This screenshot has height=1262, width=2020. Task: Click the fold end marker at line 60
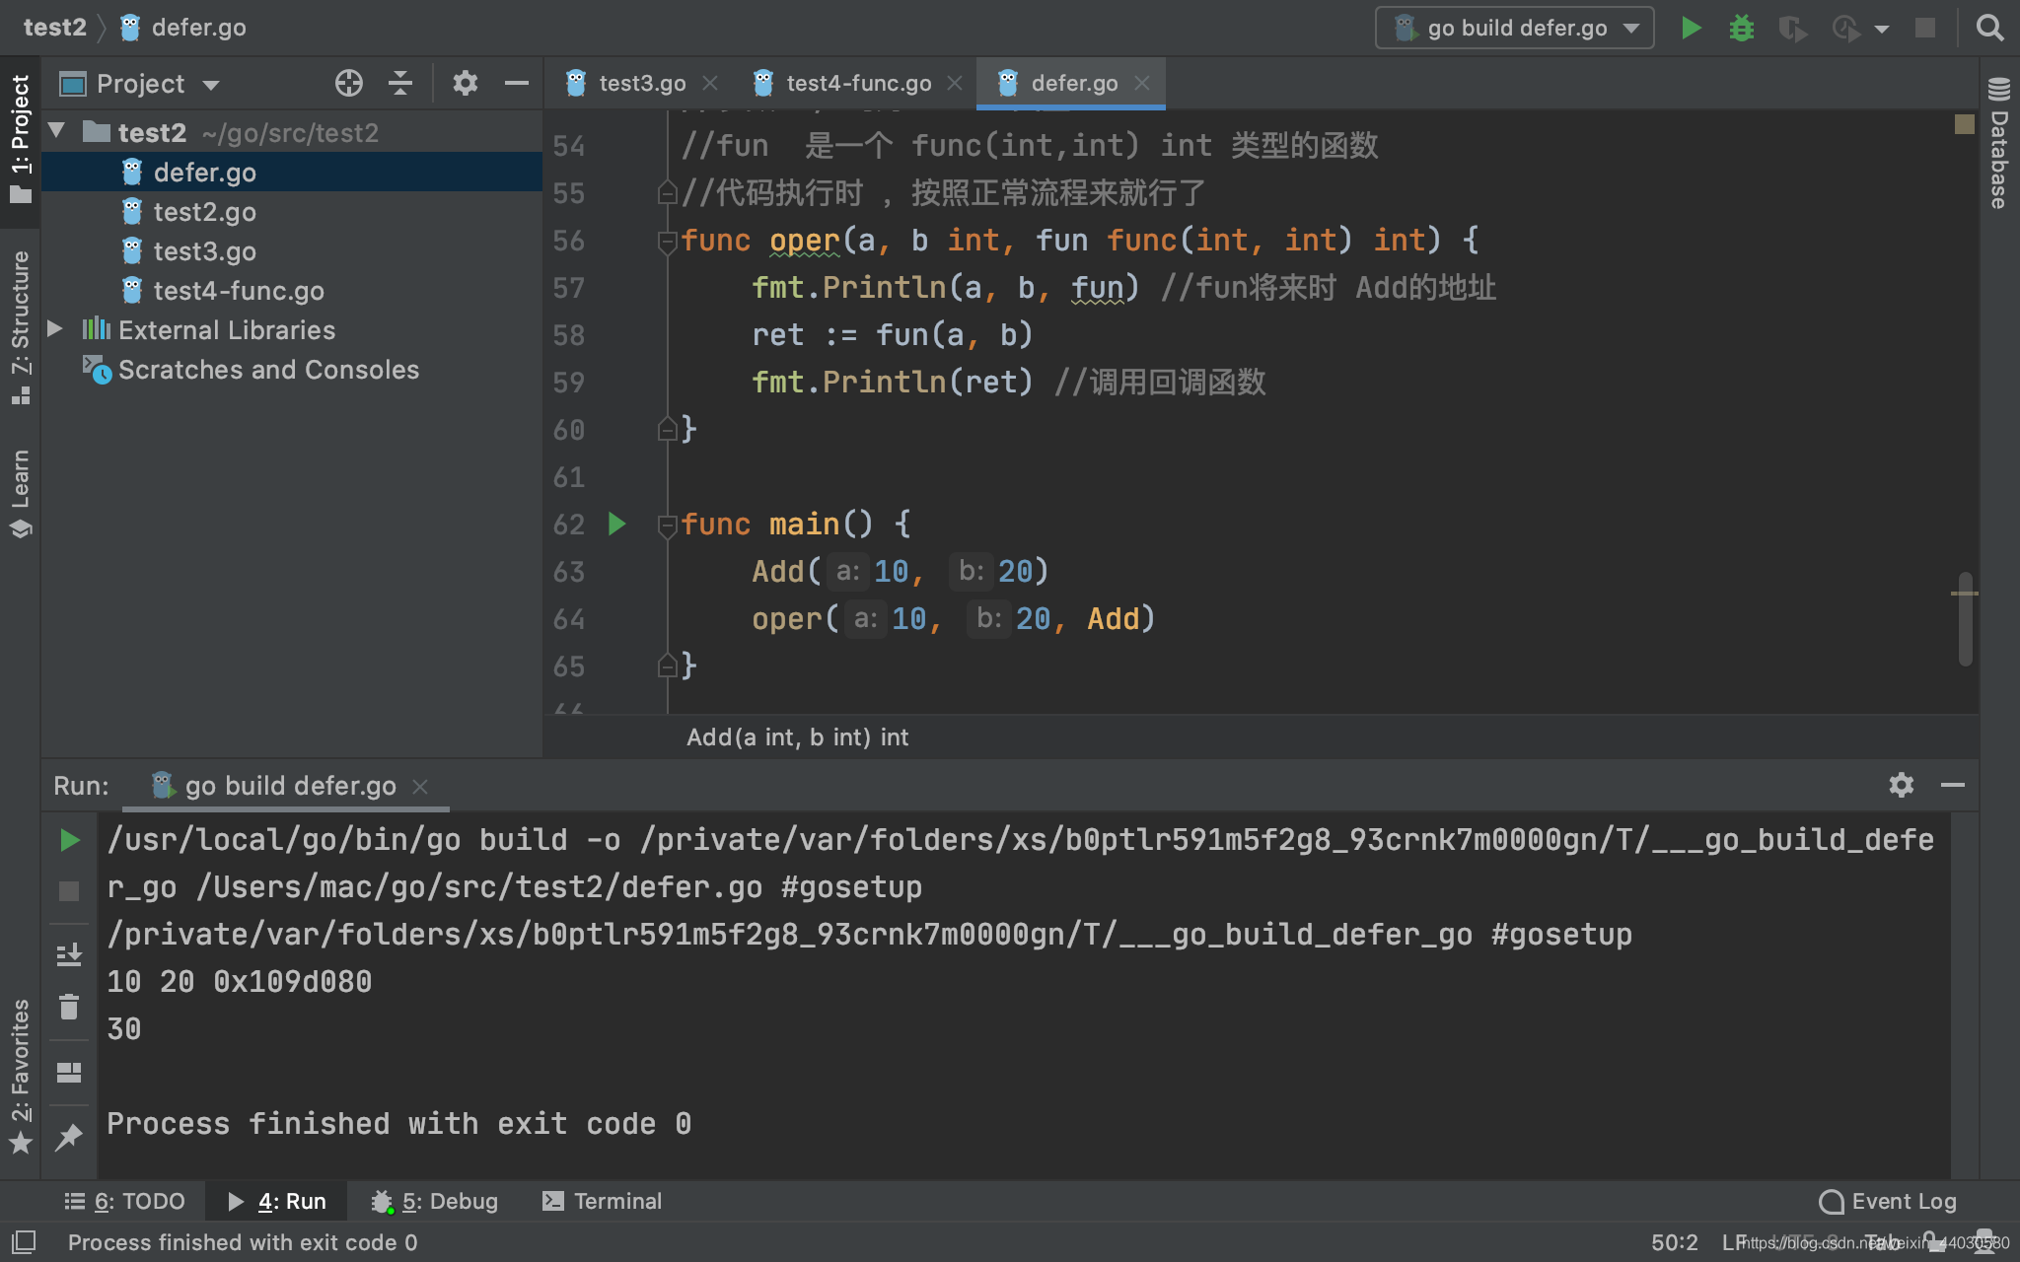pos(667,429)
